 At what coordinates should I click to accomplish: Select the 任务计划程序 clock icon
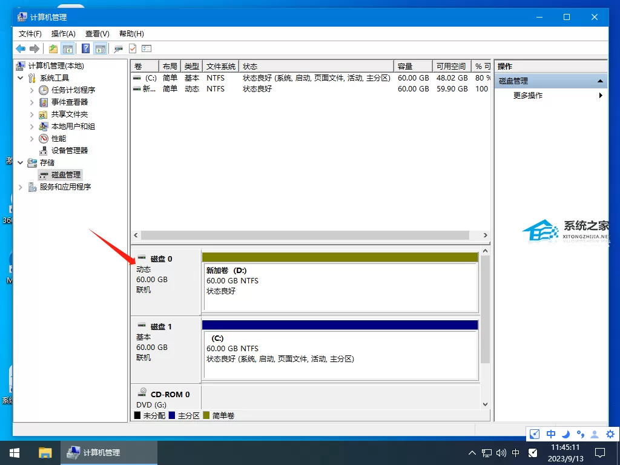point(44,90)
